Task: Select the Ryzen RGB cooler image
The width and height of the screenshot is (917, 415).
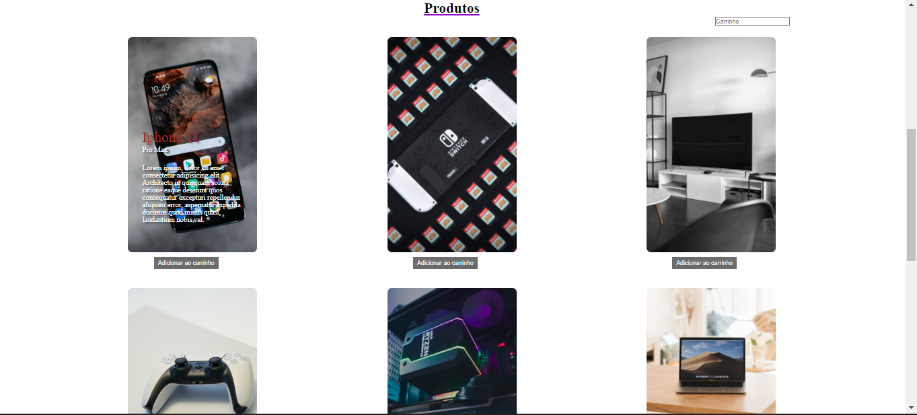Action: tap(452, 351)
